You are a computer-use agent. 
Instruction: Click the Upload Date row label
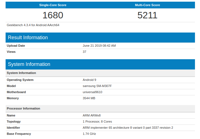(x=16, y=46)
